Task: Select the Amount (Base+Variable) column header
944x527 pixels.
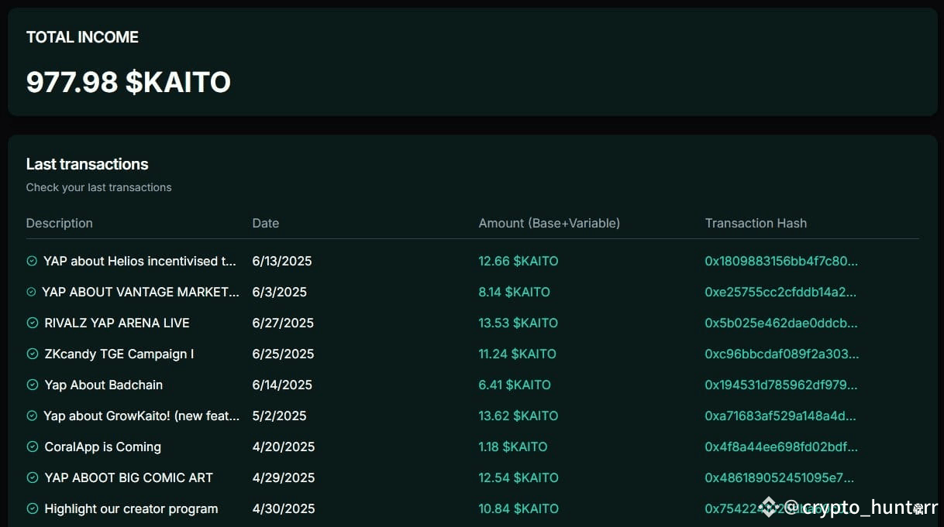Action: [550, 223]
